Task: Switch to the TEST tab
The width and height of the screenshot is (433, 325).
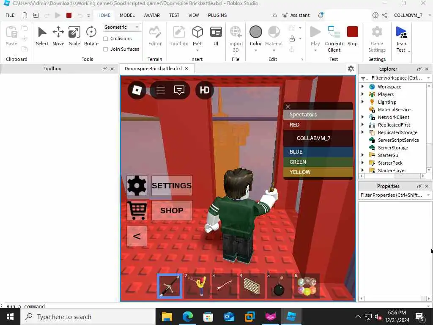Action: 174,15
